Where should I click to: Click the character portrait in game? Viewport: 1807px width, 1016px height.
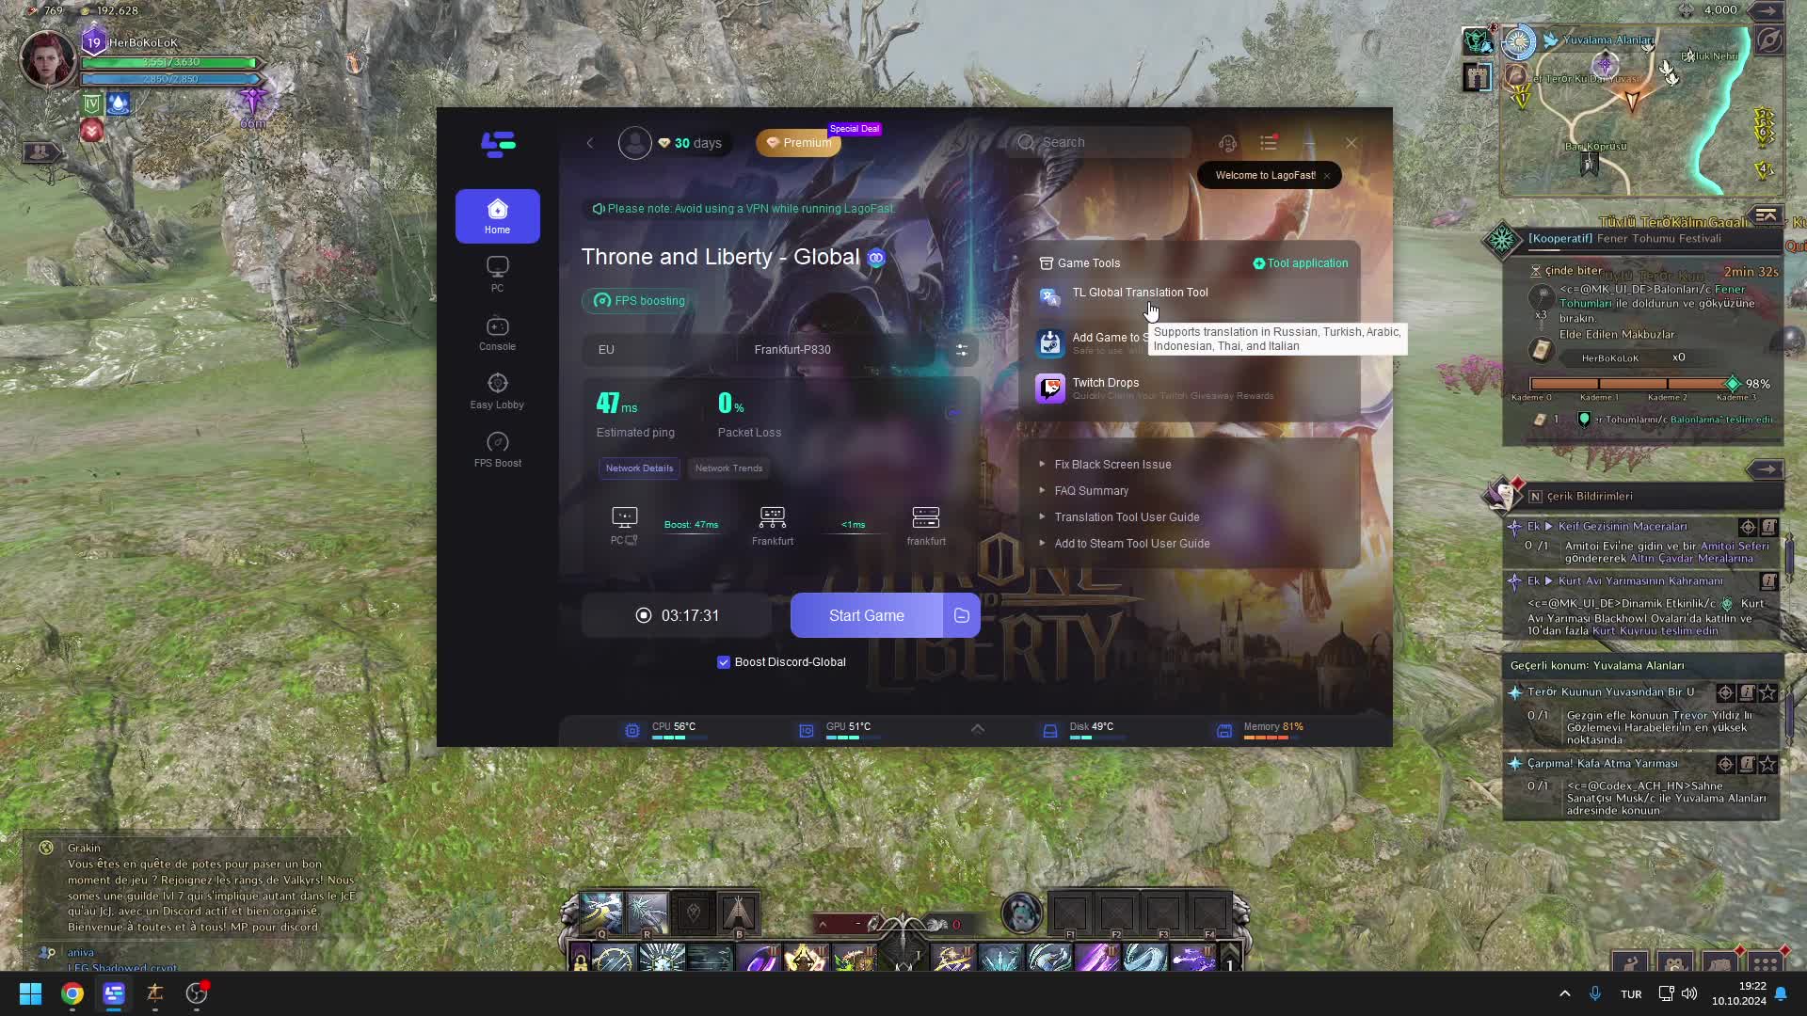47,58
